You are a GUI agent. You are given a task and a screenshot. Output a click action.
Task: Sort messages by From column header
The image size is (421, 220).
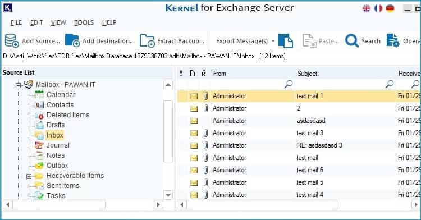pyautogui.click(x=219, y=74)
